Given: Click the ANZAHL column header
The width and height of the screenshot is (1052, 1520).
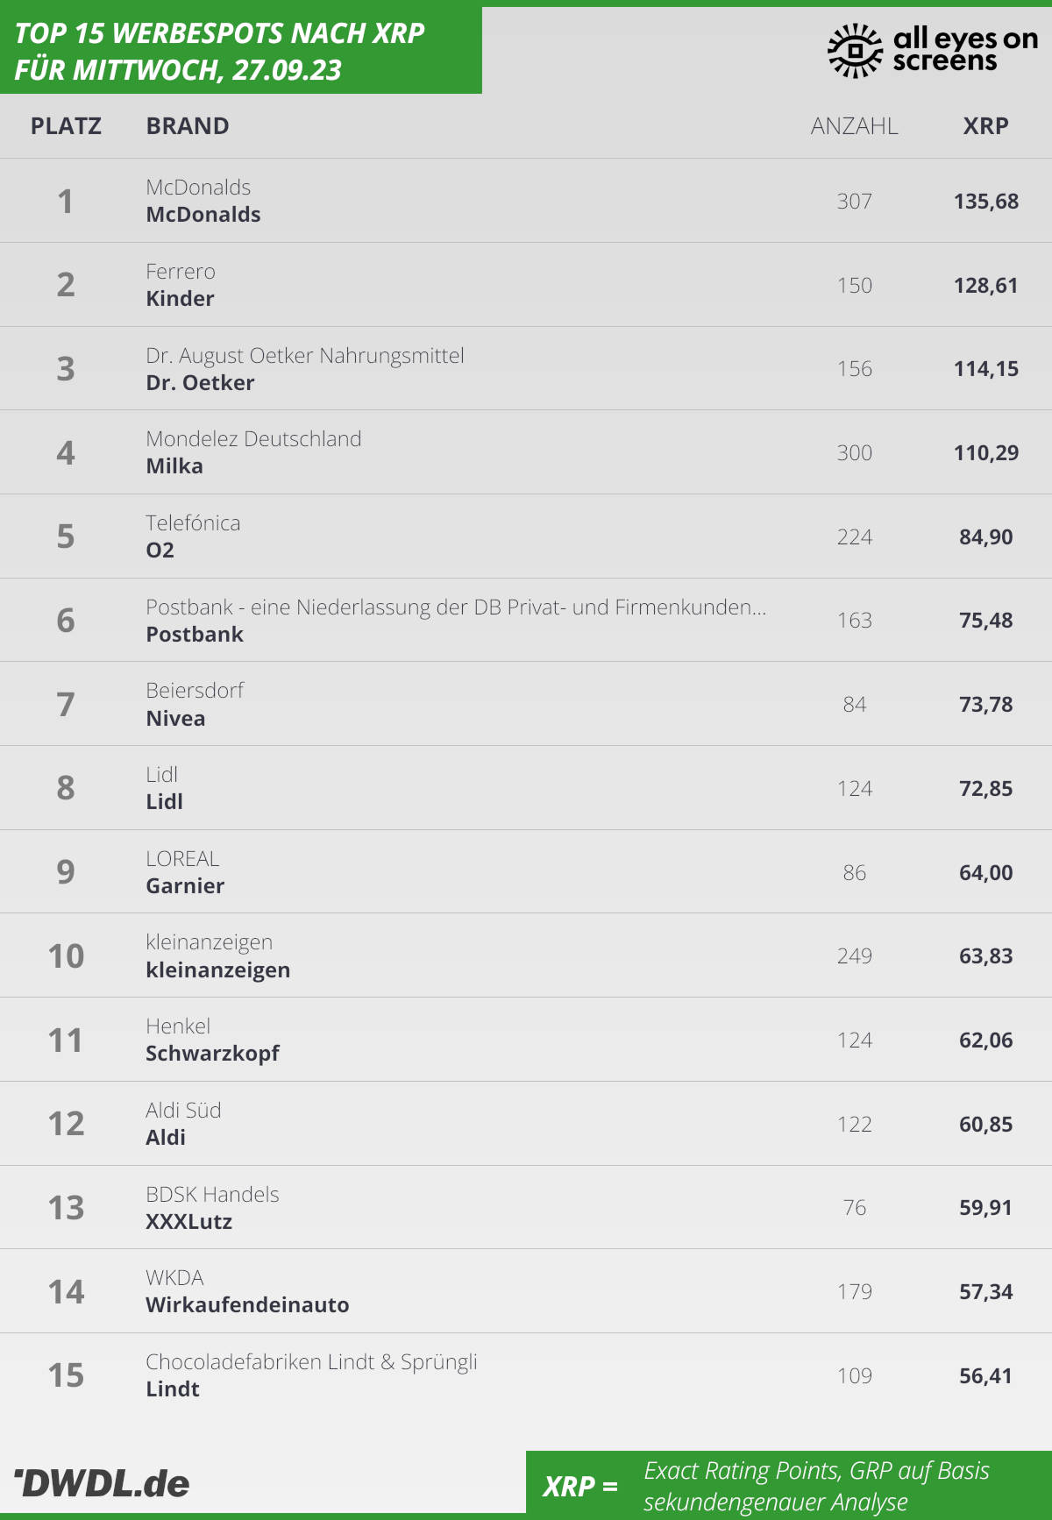Looking at the screenshot, I should click(854, 126).
